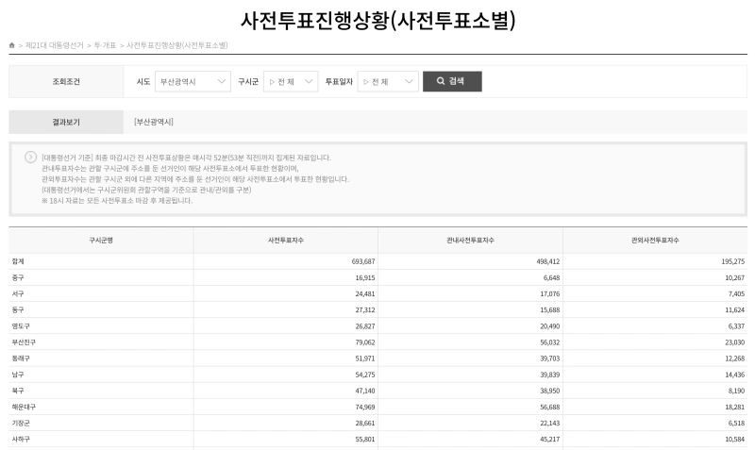Click the 74,969 value in 해운대구 row
The image size is (755, 450).
coord(365,407)
